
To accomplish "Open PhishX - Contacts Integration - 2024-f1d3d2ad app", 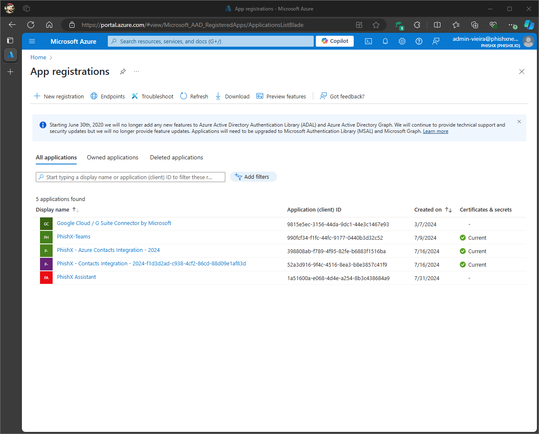I will [x=151, y=263].
